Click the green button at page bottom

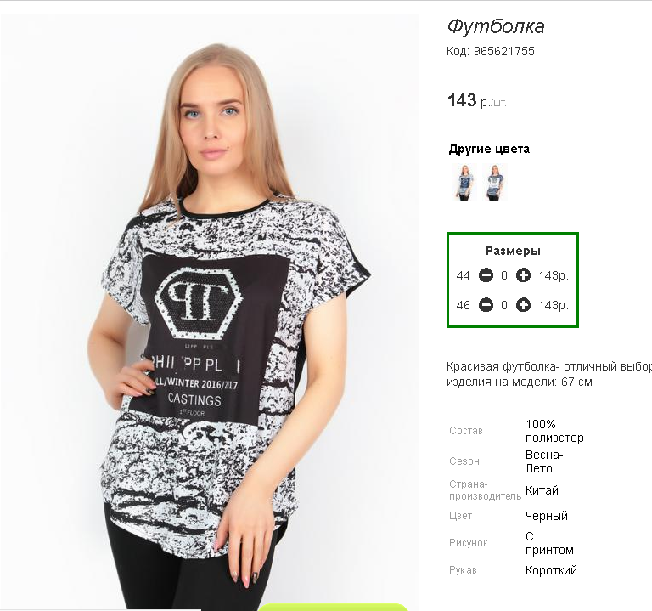333,608
